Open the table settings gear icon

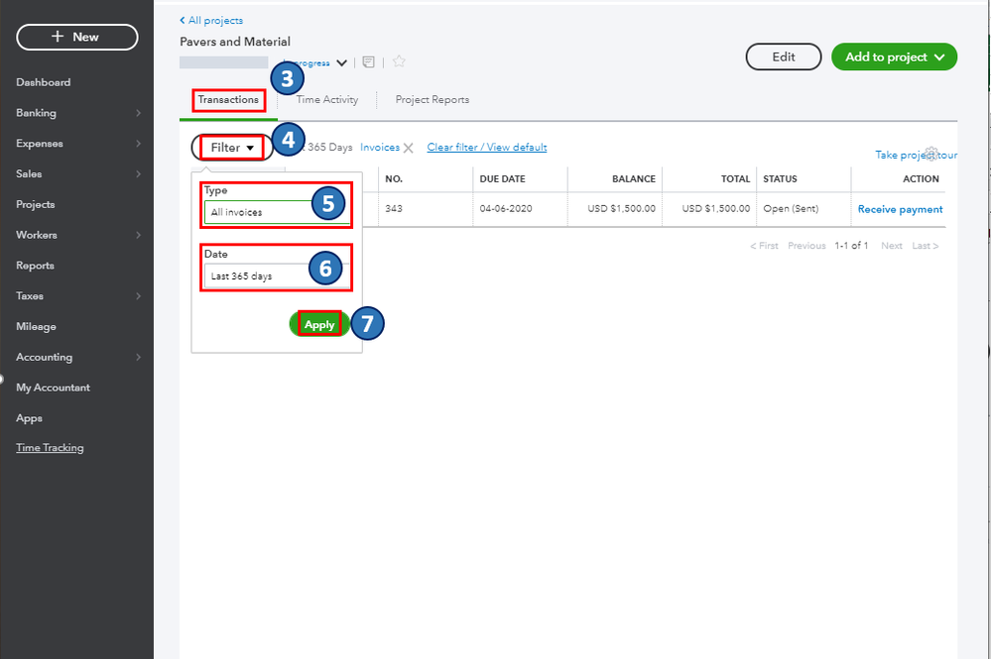pos(931,154)
